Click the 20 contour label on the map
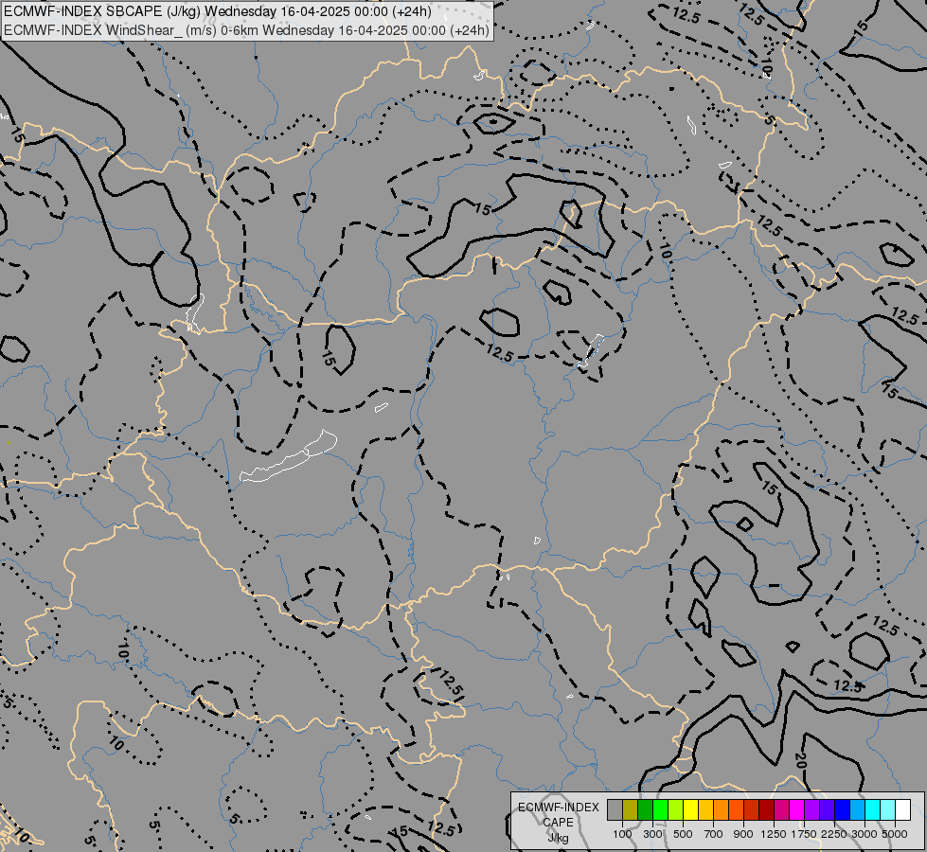The height and width of the screenshot is (852, 927). pyautogui.click(x=799, y=761)
